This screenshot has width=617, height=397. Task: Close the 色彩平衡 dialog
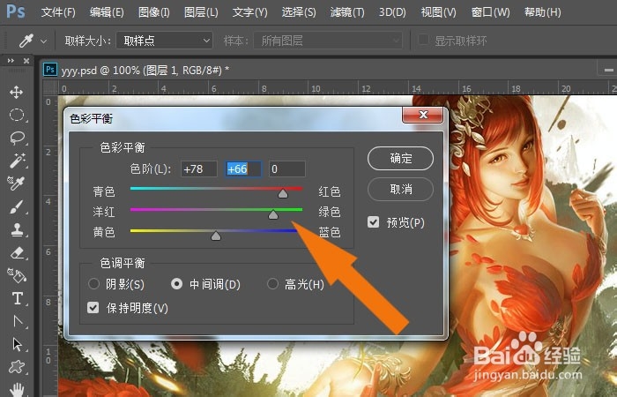coord(423,115)
